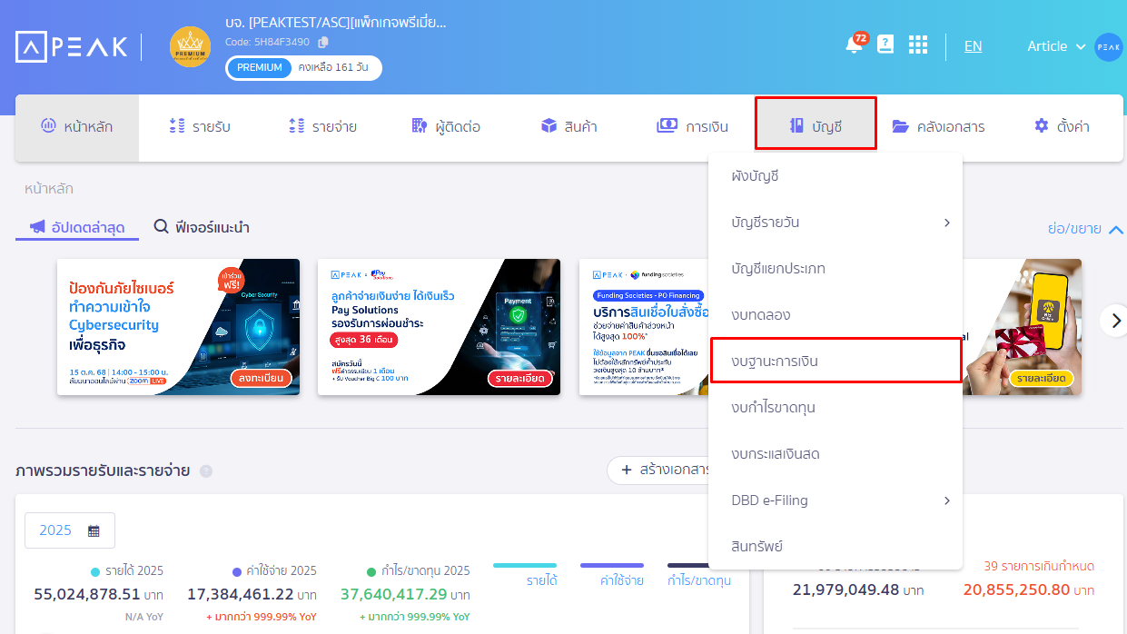Show next banner with carousel arrow
This screenshot has width=1127, height=634.
click(1116, 320)
